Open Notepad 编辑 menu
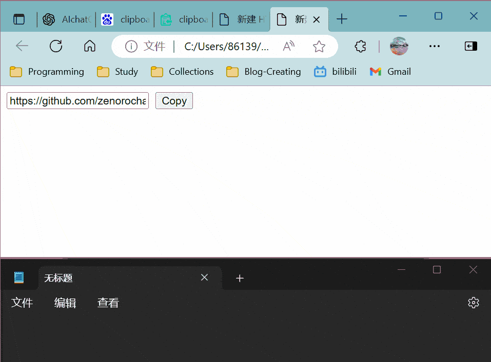The image size is (491, 362). [x=65, y=303]
